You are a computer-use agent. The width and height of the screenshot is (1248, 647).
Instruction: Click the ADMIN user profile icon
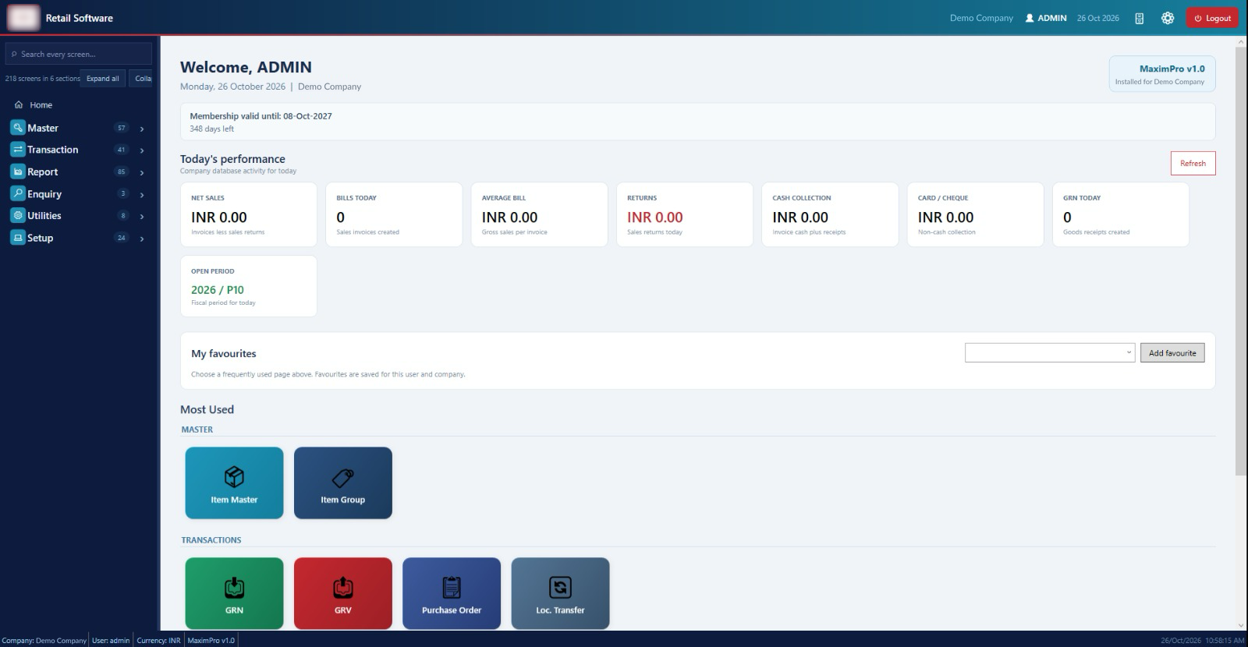pyautogui.click(x=1030, y=18)
